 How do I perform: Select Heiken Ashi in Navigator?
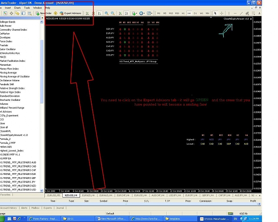tap(6, 147)
